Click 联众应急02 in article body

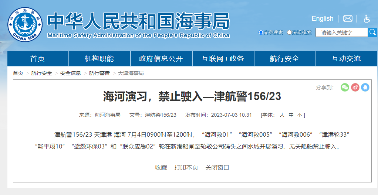tap(138, 146)
